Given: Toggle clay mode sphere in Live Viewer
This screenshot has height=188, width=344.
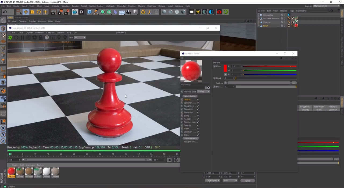Looking at the screenshot, I should click(47, 38).
